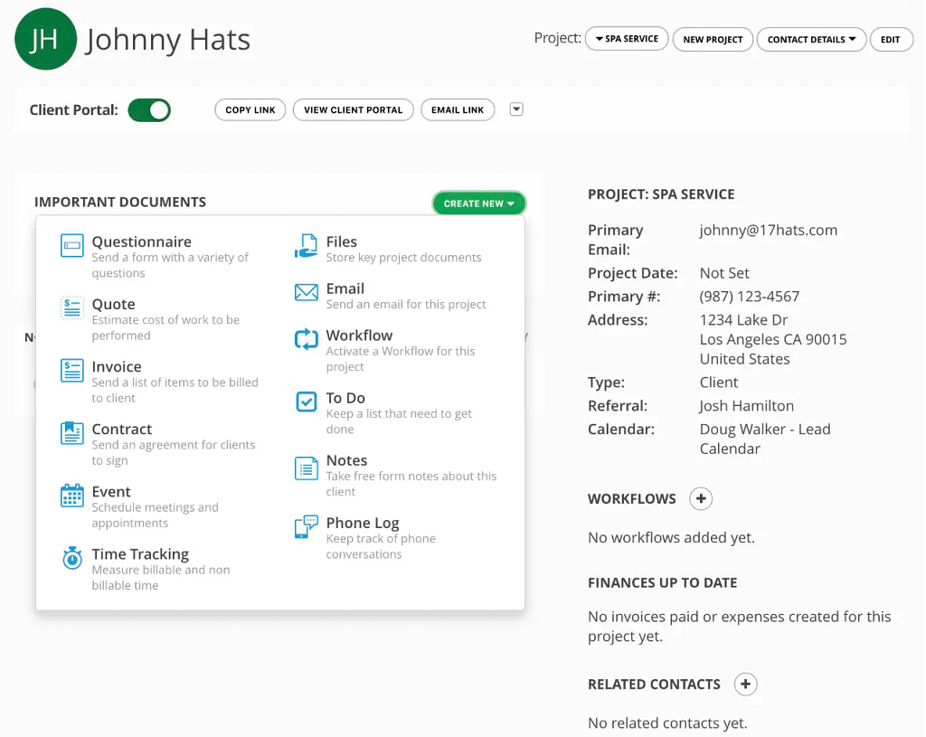Click the JH avatar circle
The image size is (926, 737).
point(45,39)
